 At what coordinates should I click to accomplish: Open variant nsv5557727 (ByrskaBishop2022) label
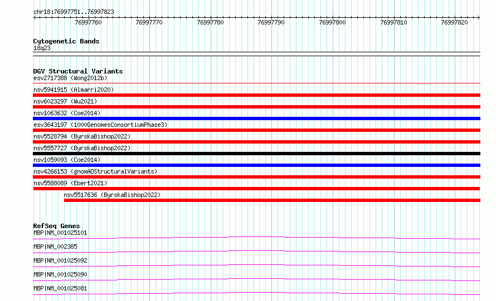point(82,148)
